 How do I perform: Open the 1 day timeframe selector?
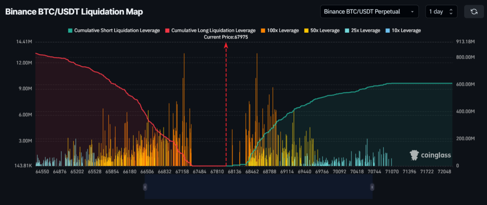point(441,12)
